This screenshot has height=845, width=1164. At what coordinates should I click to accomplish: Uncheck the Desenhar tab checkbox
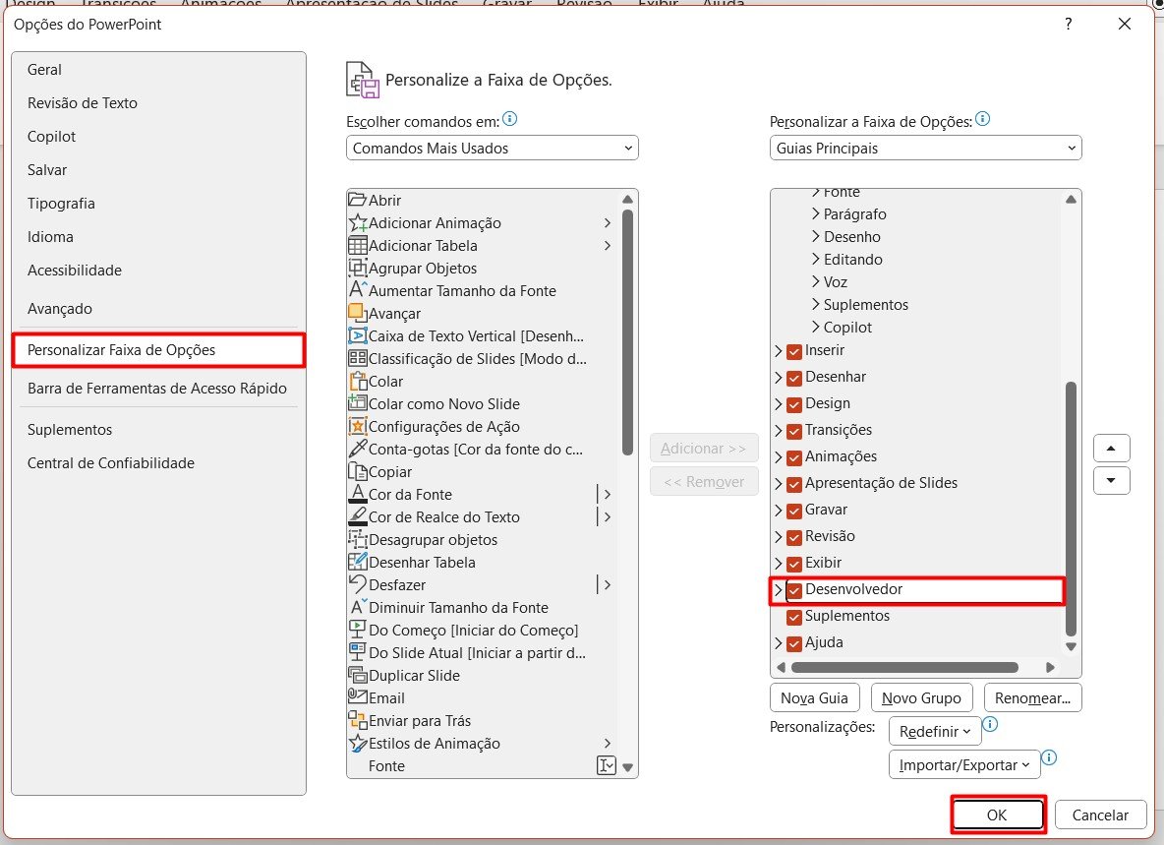click(x=794, y=378)
